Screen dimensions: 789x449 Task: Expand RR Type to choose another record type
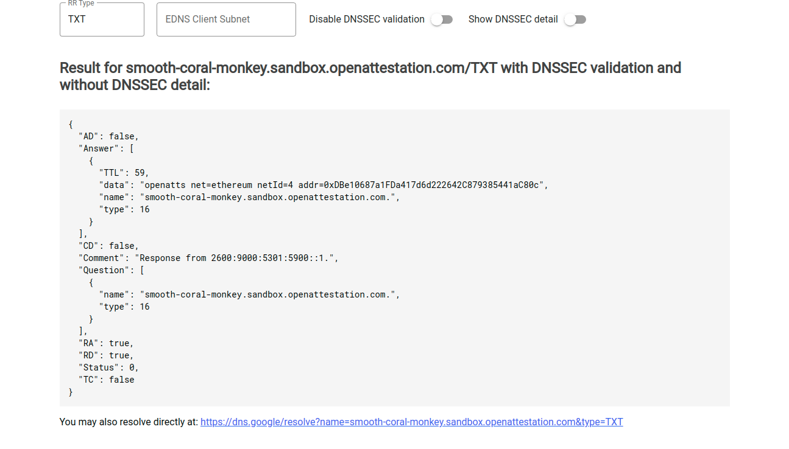click(x=101, y=19)
